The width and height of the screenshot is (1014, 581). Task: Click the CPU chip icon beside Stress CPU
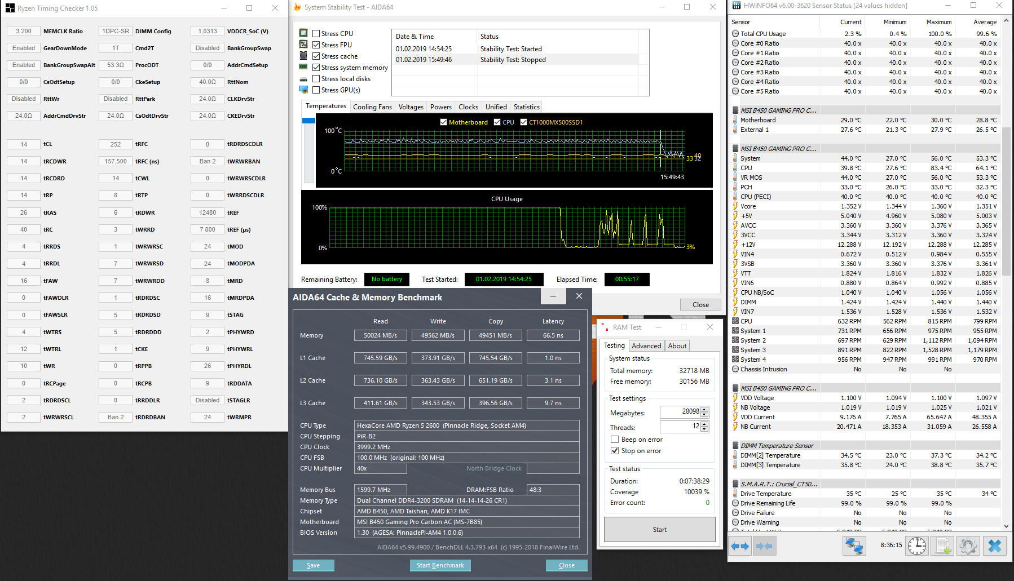(303, 33)
